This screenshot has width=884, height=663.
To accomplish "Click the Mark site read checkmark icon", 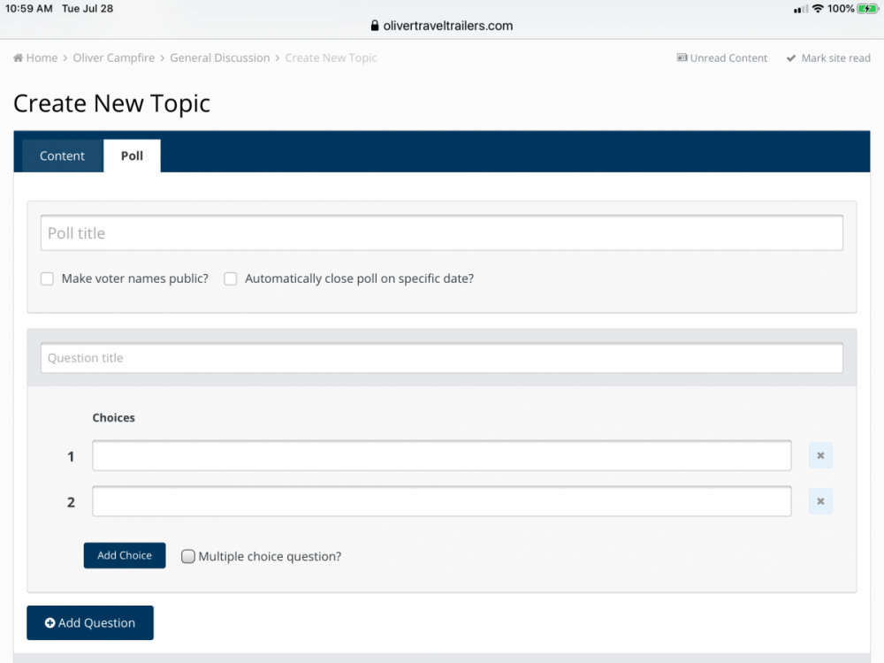I will coord(791,58).
